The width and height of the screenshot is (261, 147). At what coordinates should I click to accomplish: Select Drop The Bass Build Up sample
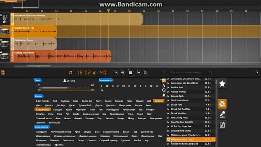click(182, 122)
